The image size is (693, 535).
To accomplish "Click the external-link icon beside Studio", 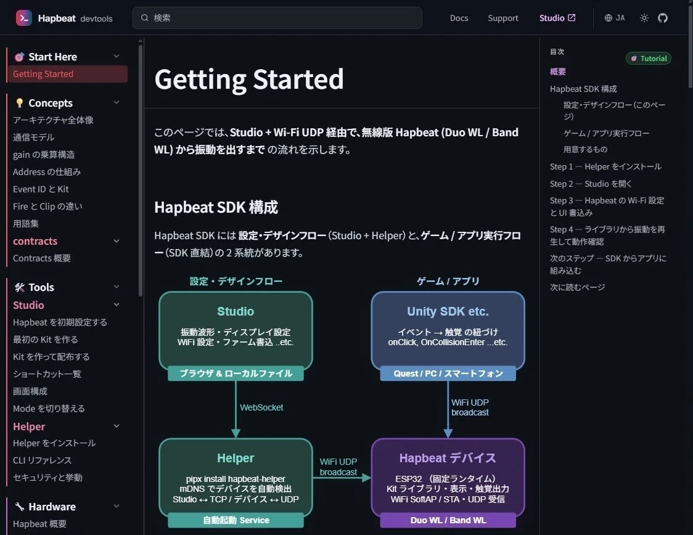I will point(572,18).
